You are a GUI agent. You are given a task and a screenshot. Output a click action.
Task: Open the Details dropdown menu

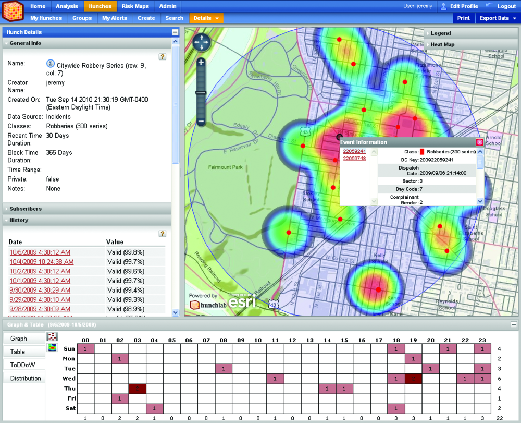coord(206,17)
